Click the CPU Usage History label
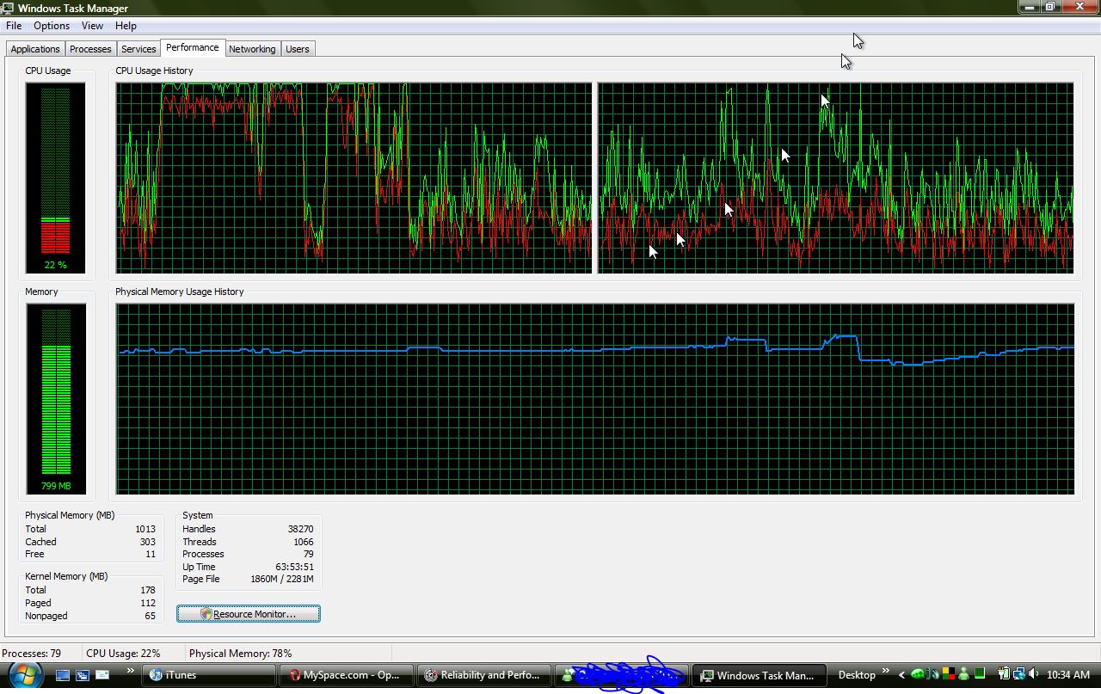Image resolution: width=1101 pixels, height=694 pixels. pyautogui.click(x=154, y=71)
